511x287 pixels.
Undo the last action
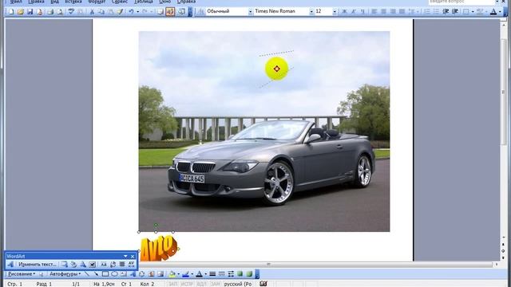(131, 12)
